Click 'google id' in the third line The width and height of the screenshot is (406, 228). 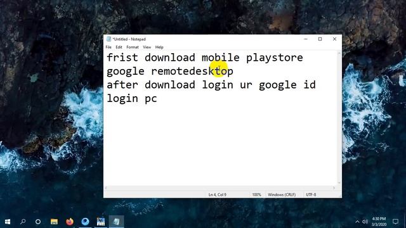tap(287, 85)
